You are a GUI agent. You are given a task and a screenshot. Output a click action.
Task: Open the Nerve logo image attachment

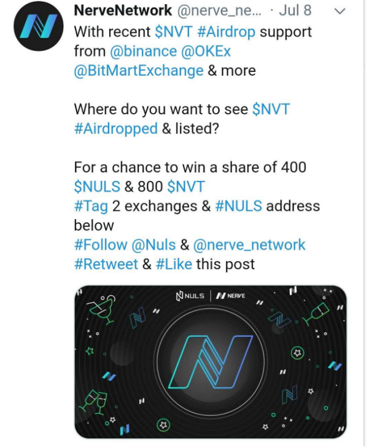(x=211, y=362)
